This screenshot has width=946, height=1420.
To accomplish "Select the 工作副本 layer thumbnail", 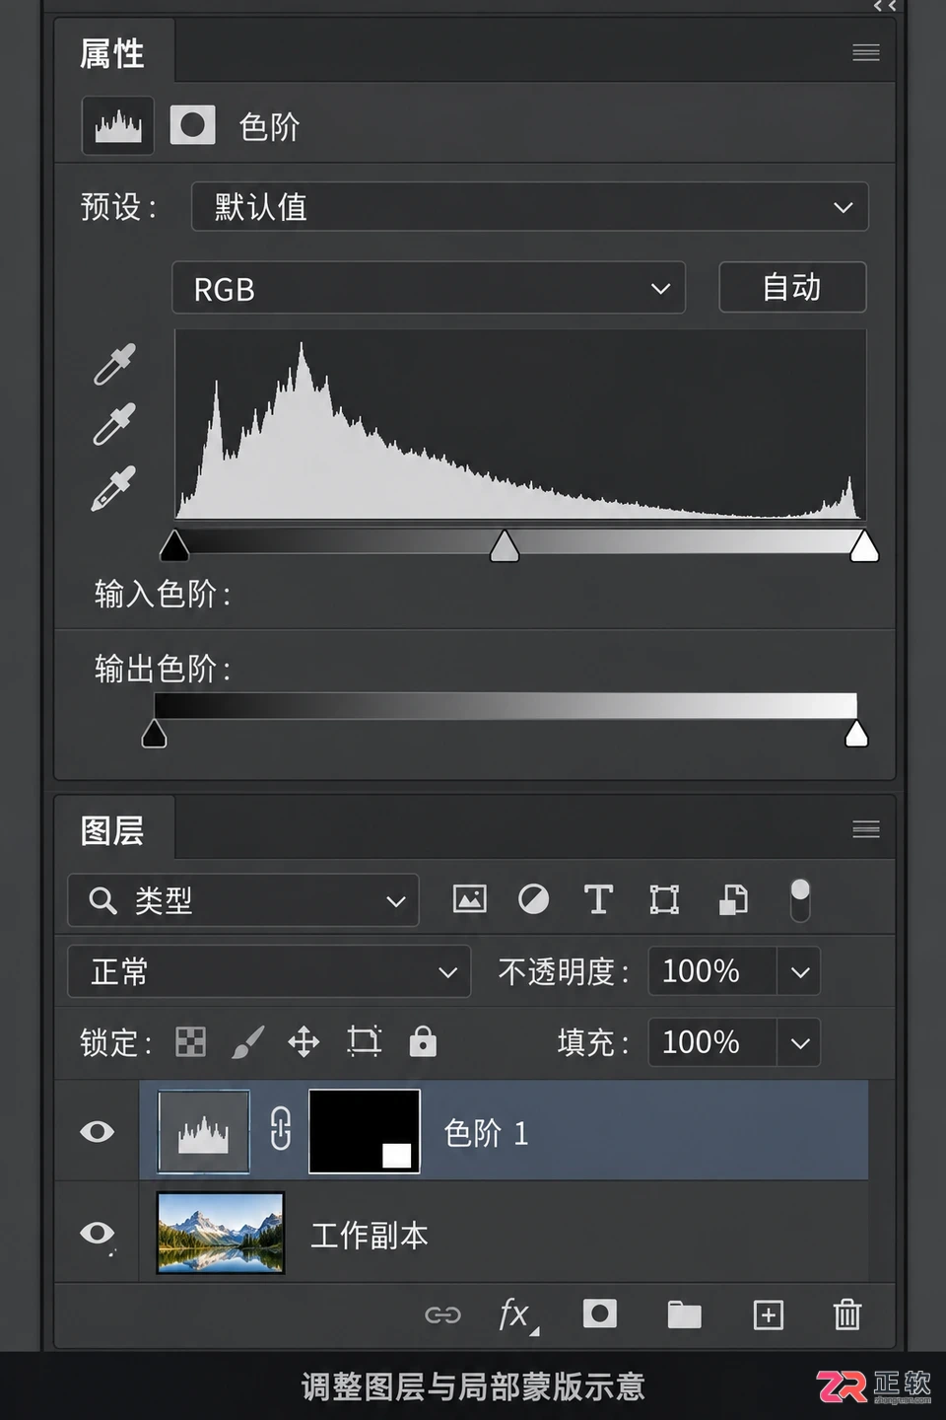I will coord(221,1233).
